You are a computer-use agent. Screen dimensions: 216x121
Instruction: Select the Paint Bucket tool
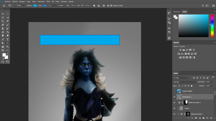(x=7, y=32)
